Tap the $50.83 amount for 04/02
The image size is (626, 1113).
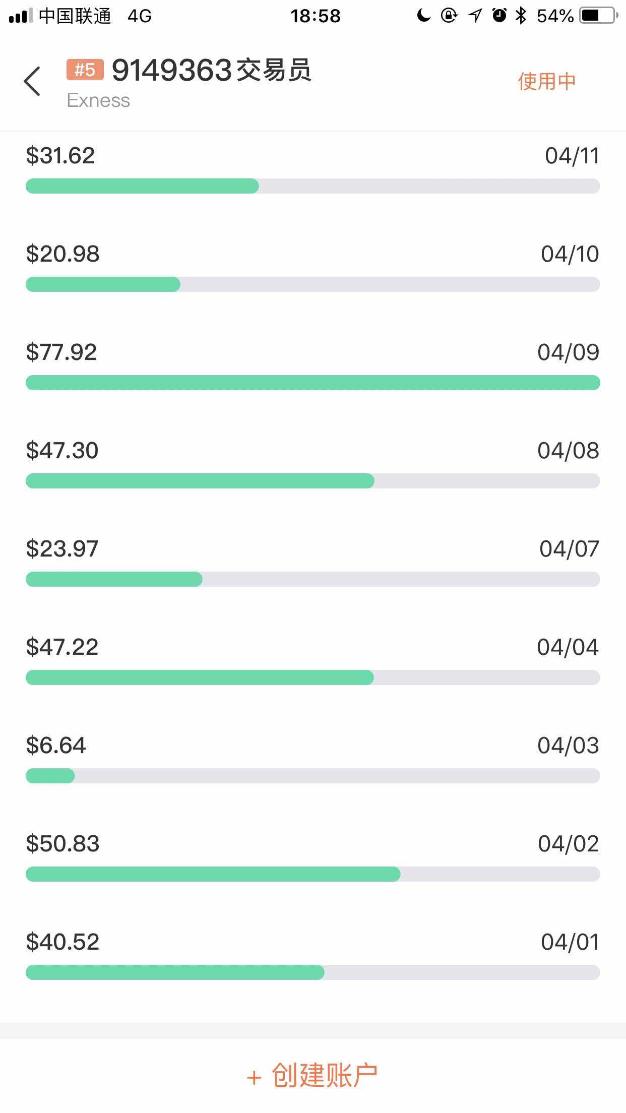63,843
